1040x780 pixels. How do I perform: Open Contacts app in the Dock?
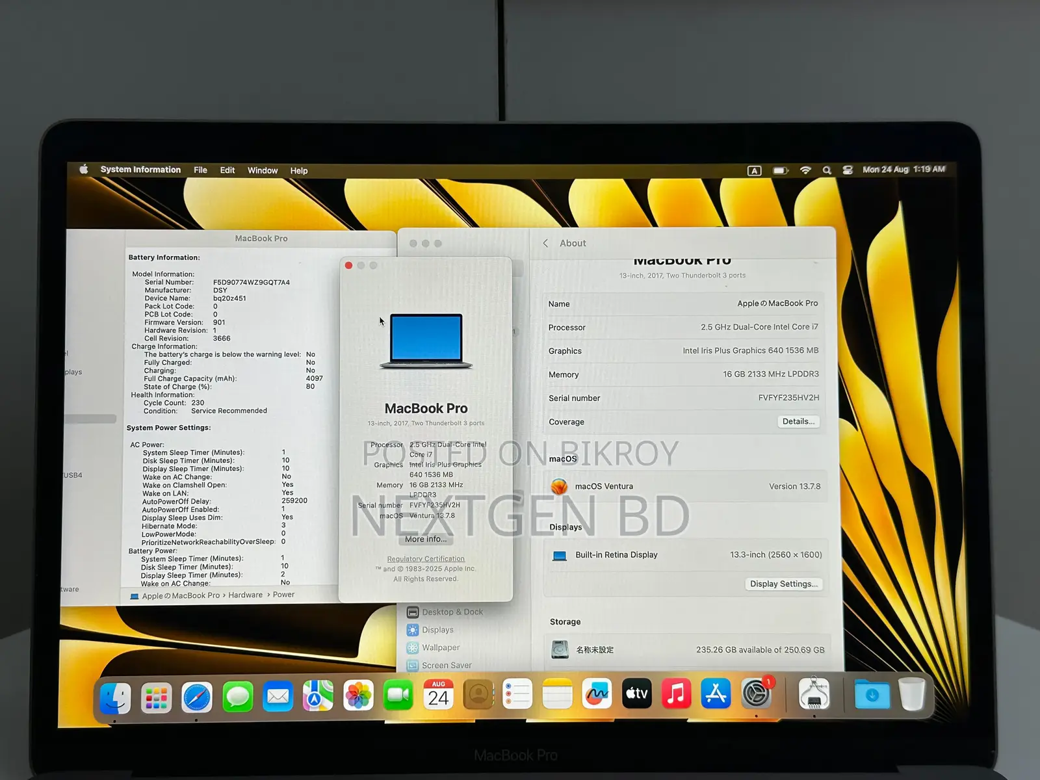pos(478,695)
